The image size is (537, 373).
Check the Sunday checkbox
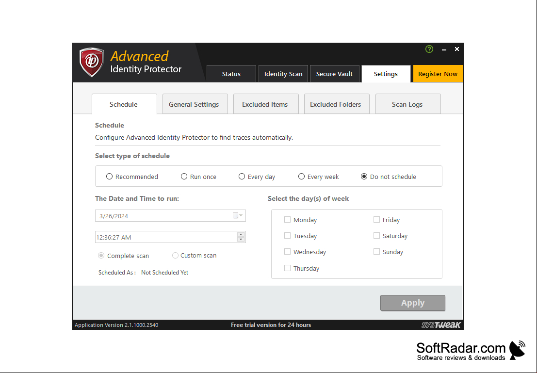(376, 252)
